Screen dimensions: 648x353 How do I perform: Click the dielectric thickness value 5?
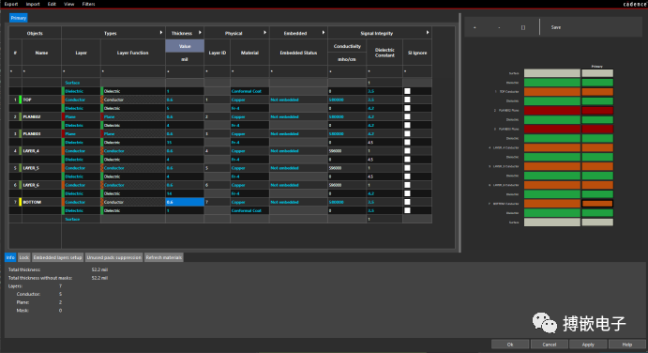[x=185, y=108]
